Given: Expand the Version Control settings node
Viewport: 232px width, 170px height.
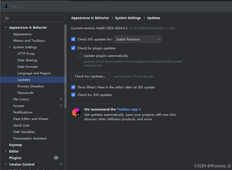Looking at the screenshot, I should click(x=6, y=164).
